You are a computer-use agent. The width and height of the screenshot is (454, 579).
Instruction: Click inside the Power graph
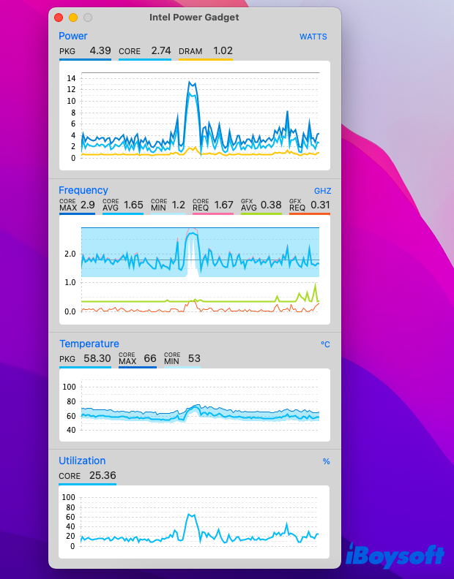(x=195, y=116)
